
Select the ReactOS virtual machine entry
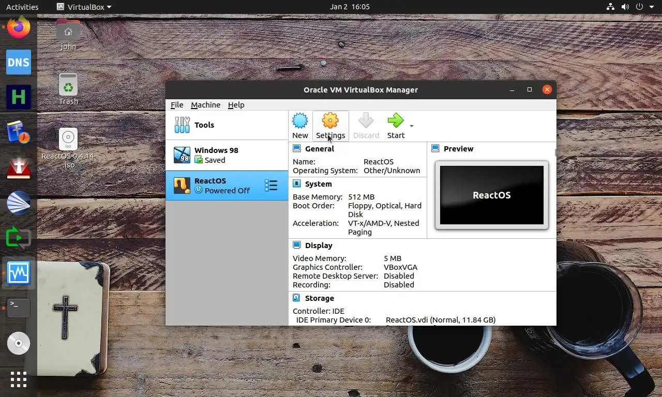pyautogui.click(x=227, y=186)
